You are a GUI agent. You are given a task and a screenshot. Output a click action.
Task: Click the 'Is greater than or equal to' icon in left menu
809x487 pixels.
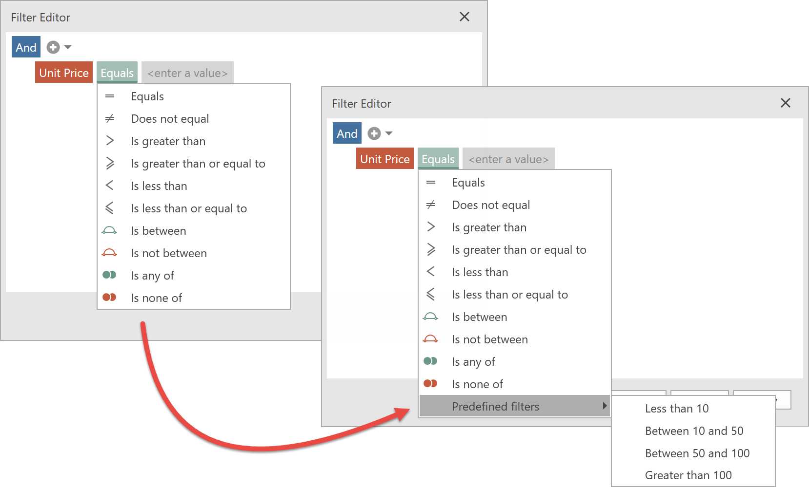[x=110, y=164]
